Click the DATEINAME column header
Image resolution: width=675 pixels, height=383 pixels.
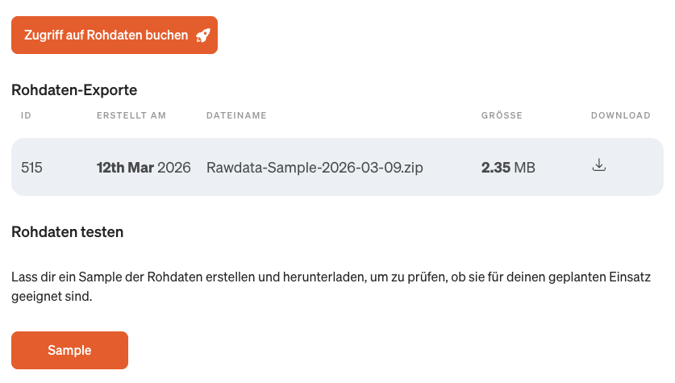click(236, 115)
